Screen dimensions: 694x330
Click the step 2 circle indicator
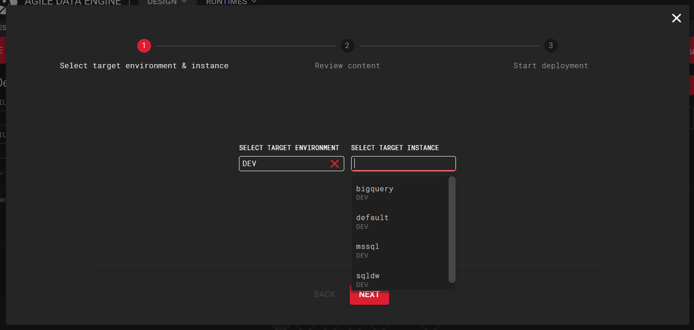(x=347, y=46)
